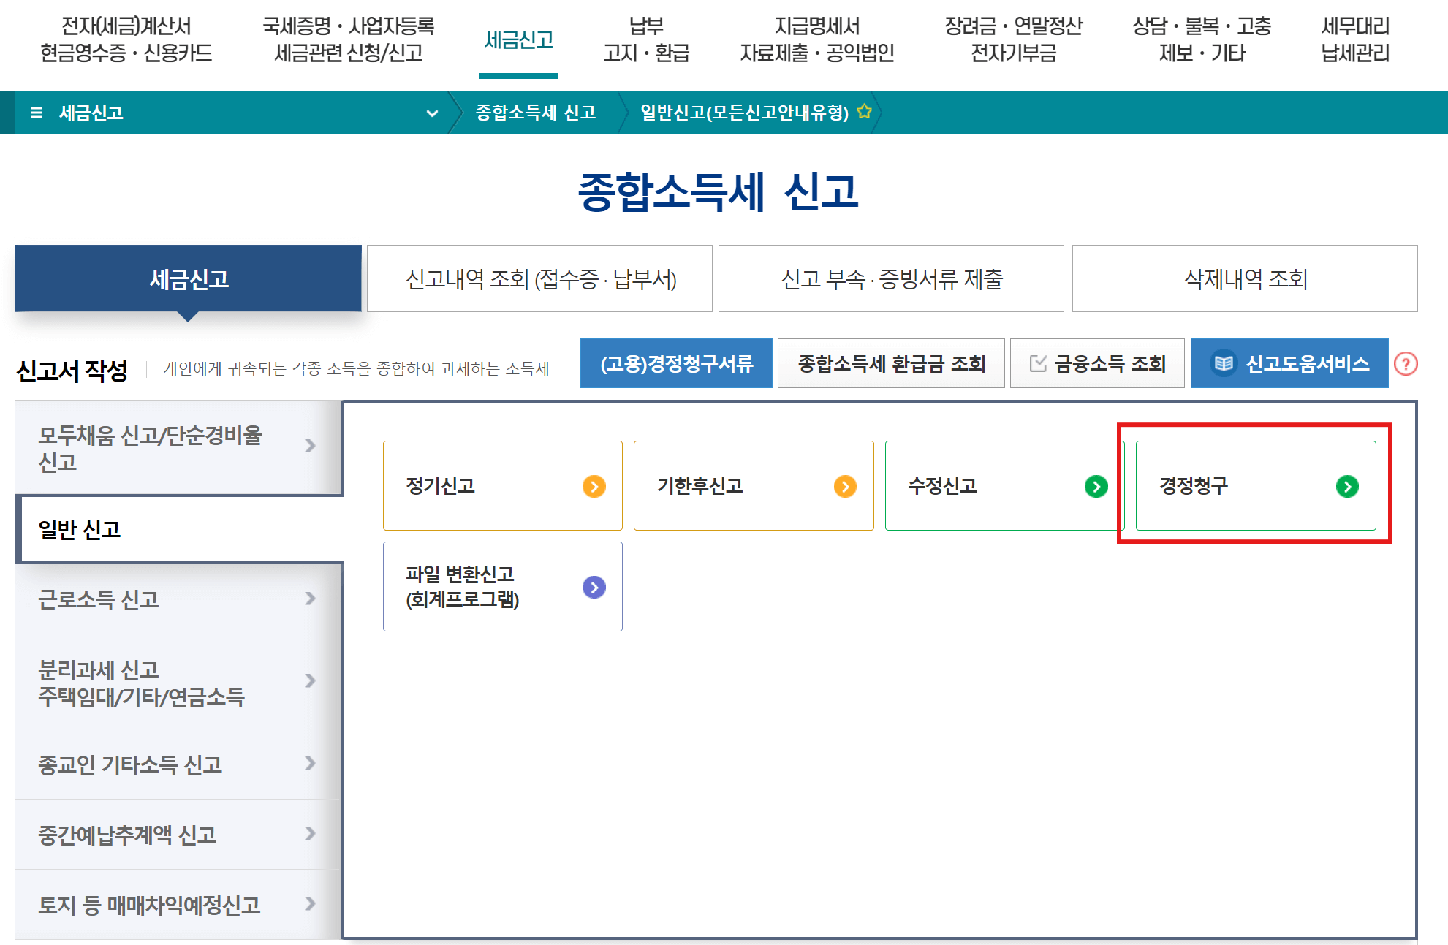Screen dimensions: 1448x945
Task: Click the 정기신고 arrow icon
Action: [593, 484]
